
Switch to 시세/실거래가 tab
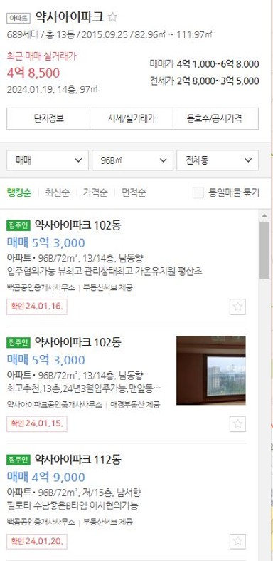132,118
